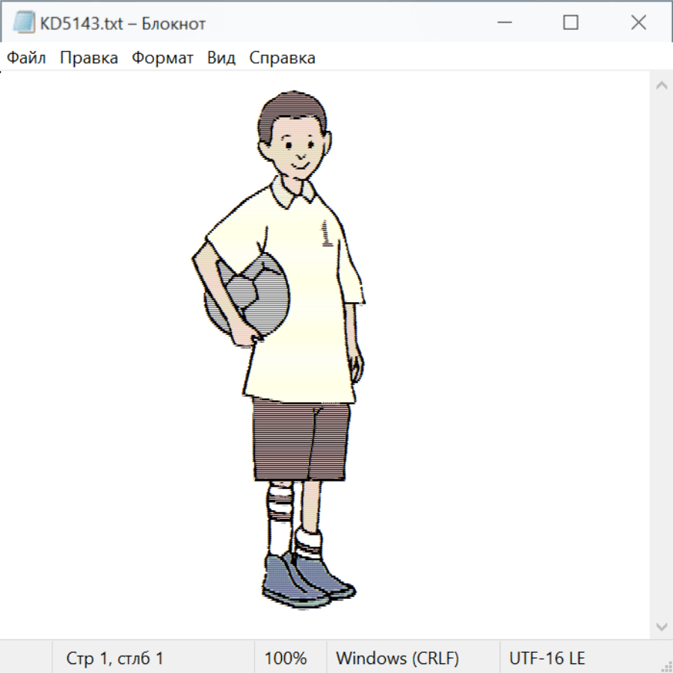Click the KD5143.txt title bar text
The width and height of the screenshot is (673, 673).
click(123, 23)
